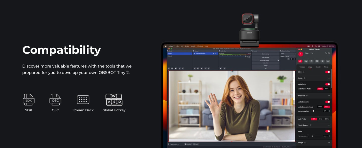Screen dimensions: 362x148
Task: Click the Start Recording button
Action: 265,57
